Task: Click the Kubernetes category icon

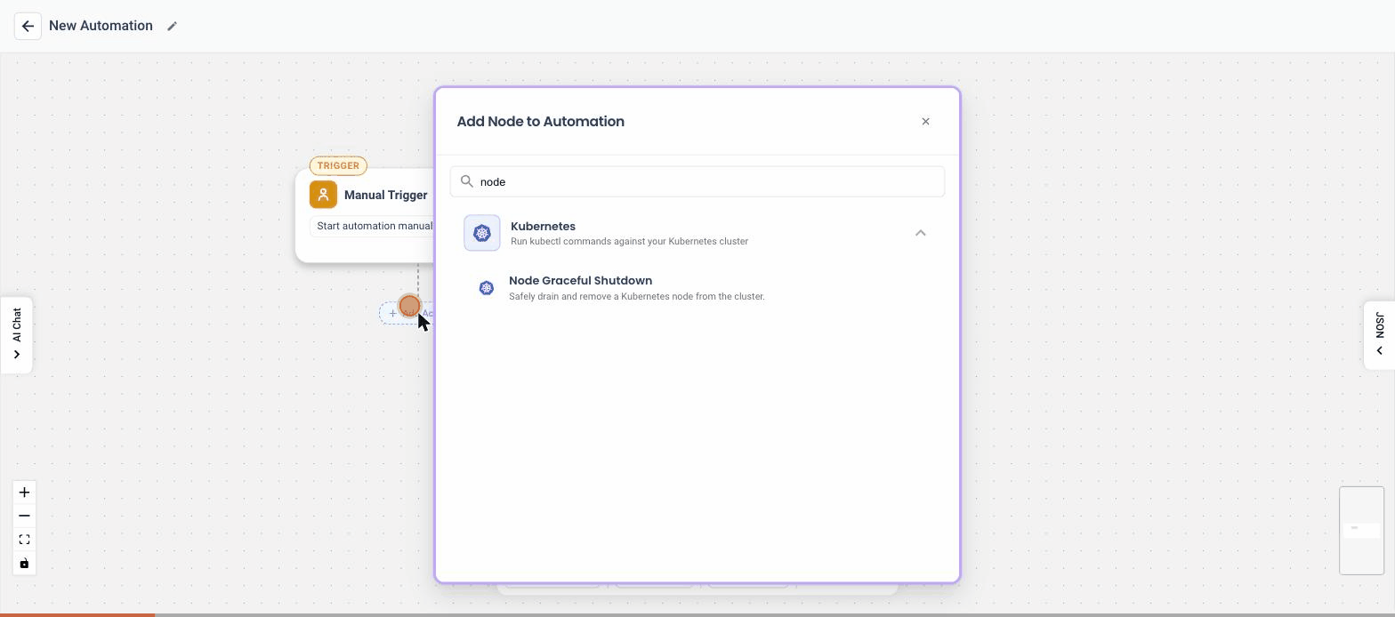Action: pyautogui.click(x=482, y=233)
